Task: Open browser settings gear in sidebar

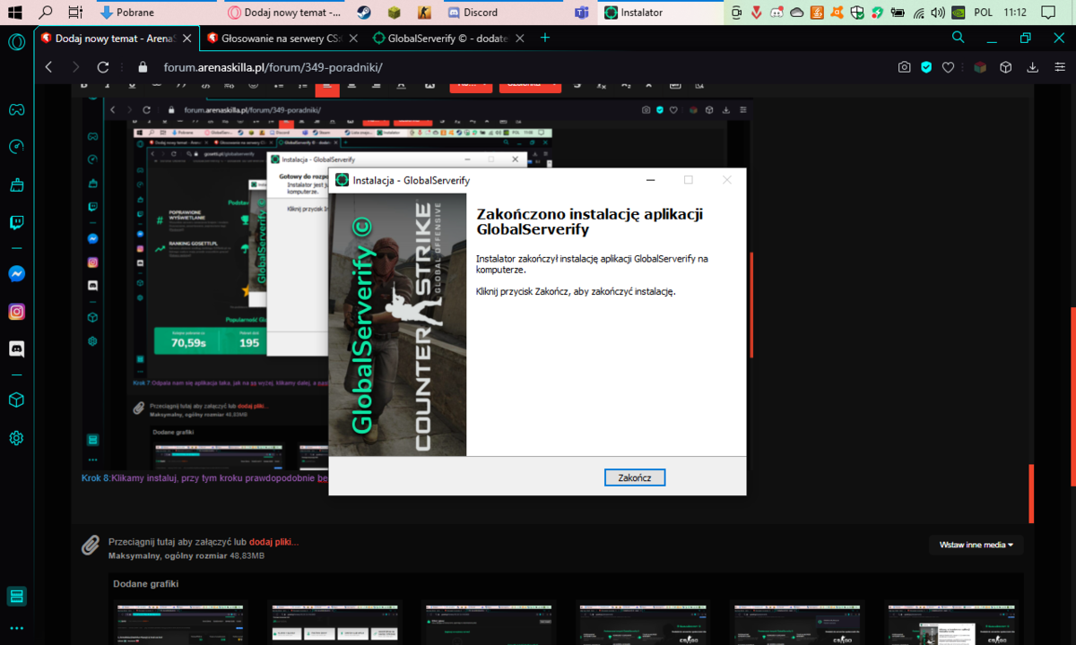Action: click(16, 438)
